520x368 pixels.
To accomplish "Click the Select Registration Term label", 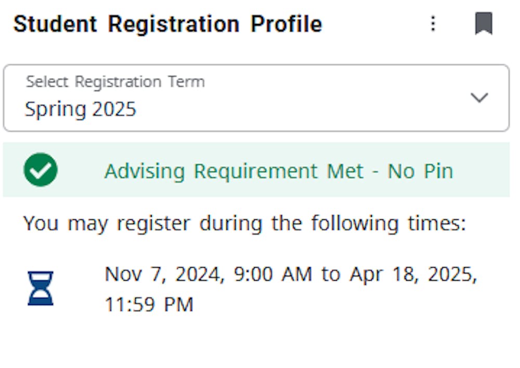I will [x=115, y=82].
